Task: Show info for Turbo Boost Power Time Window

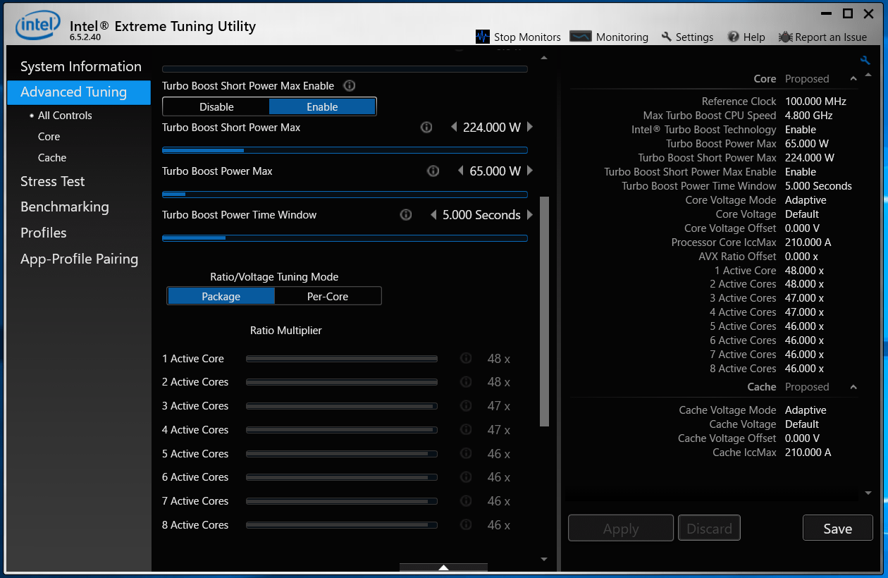Action: tap(406, 215)
